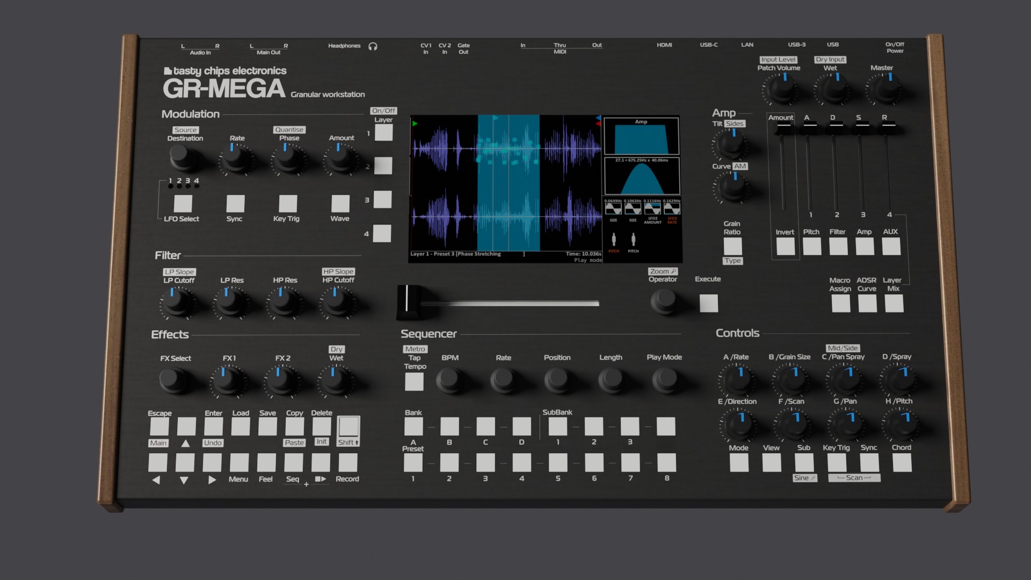Hit the Record button
Image resolution: width=1031 pixels, height=580 pixels.
(348, 462)
